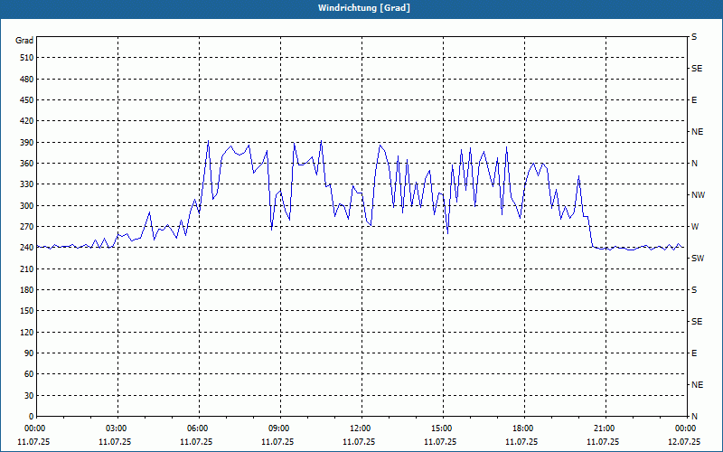Click the 18:00 time label

coord(521,428)
